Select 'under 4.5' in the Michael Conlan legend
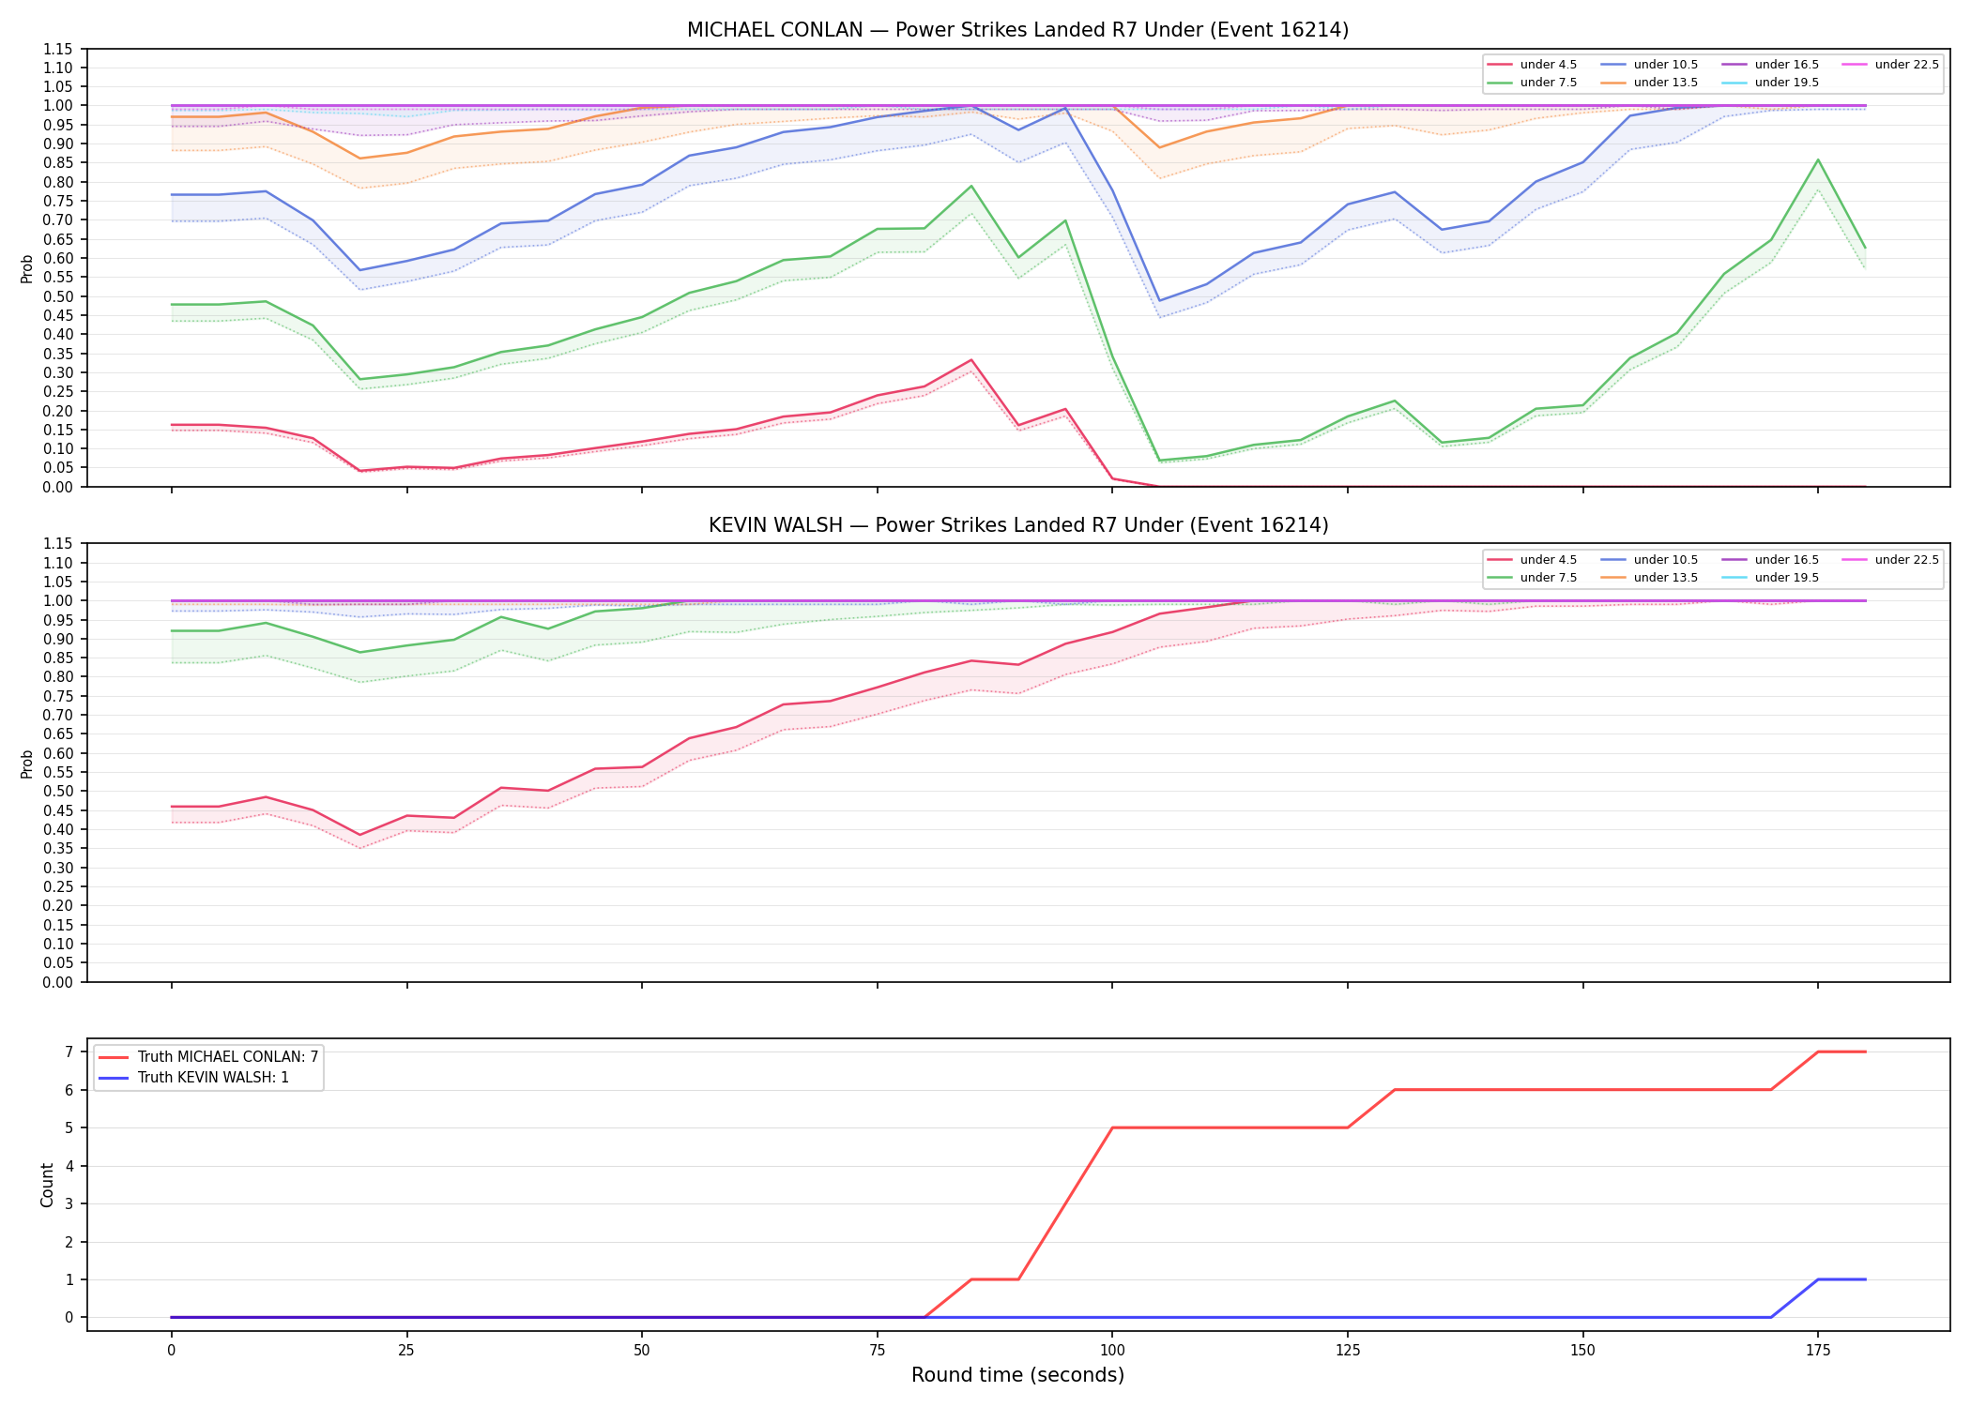The image size is (1971, 1407). coord(1533,65)
